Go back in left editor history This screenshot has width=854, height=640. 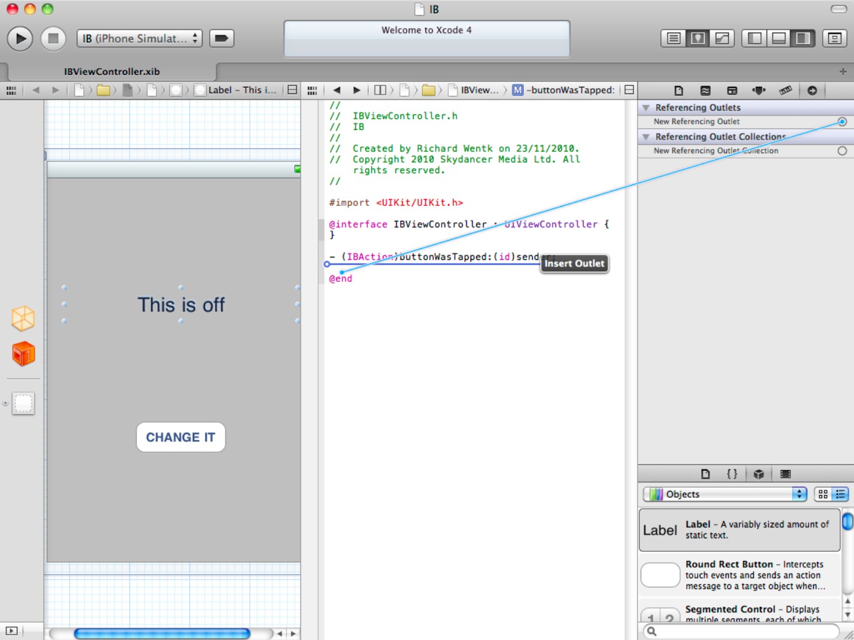tap(35, 90)
